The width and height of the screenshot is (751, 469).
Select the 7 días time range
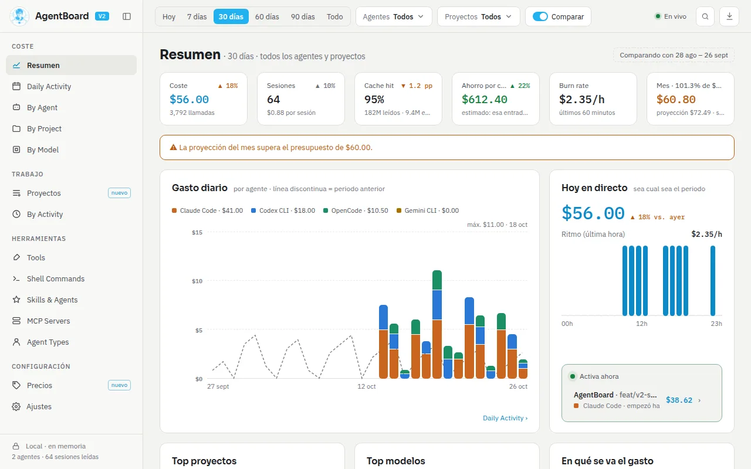coord(197,16)
